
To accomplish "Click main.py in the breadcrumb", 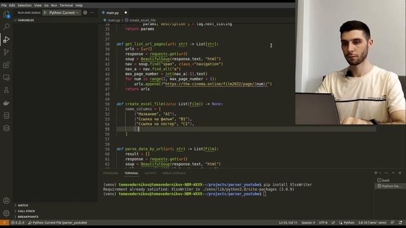I will point(114,20).
